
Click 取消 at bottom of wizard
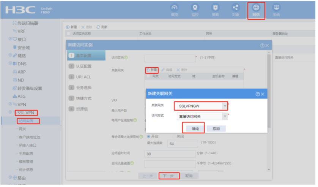pyautogui.click(x=189, y=176)
